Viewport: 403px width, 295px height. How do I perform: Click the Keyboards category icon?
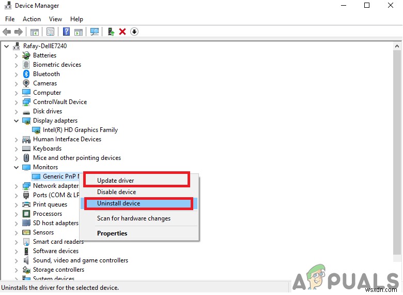(26, 149)
